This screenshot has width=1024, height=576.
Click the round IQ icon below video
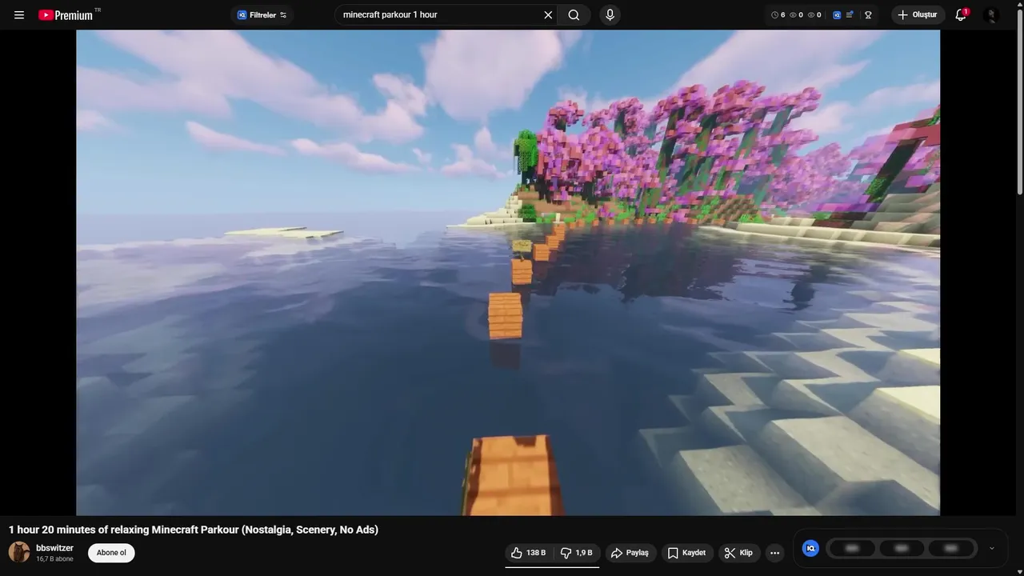tap(810, 548)
